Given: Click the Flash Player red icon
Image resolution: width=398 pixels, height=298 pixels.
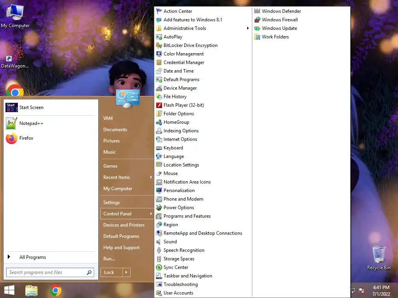Looking at the screenshot, I should 159,105.
